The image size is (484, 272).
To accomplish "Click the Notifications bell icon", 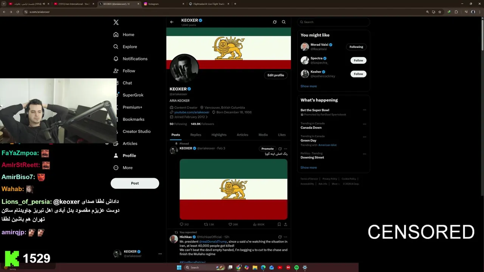I will tap(116, 59).
